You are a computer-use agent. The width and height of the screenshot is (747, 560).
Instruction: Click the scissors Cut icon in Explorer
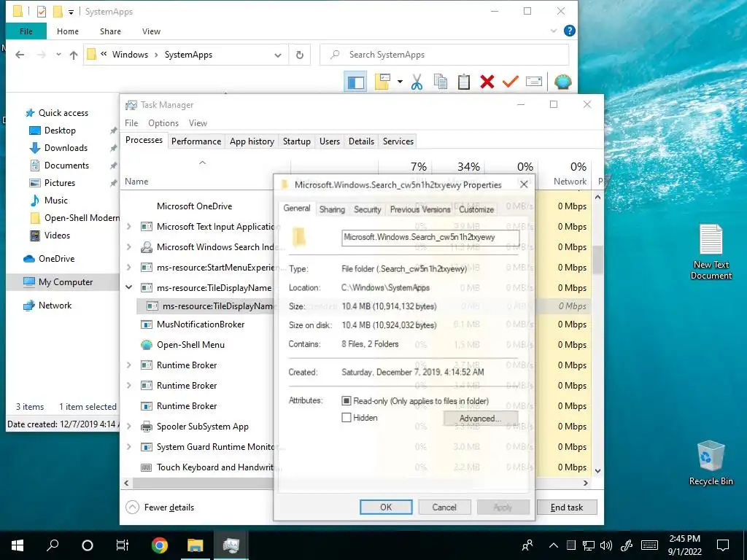coord(417,82)
